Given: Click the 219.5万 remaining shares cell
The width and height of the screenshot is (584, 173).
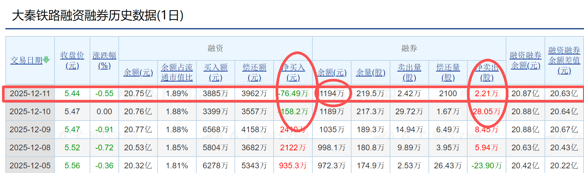Looking at the screenshot, I should point(371,94).
